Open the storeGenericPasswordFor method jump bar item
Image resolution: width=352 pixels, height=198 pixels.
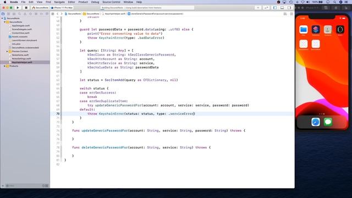156,14
